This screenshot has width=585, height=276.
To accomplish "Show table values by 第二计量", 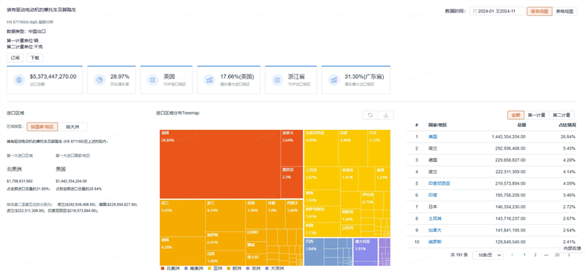I will point(562,115).
